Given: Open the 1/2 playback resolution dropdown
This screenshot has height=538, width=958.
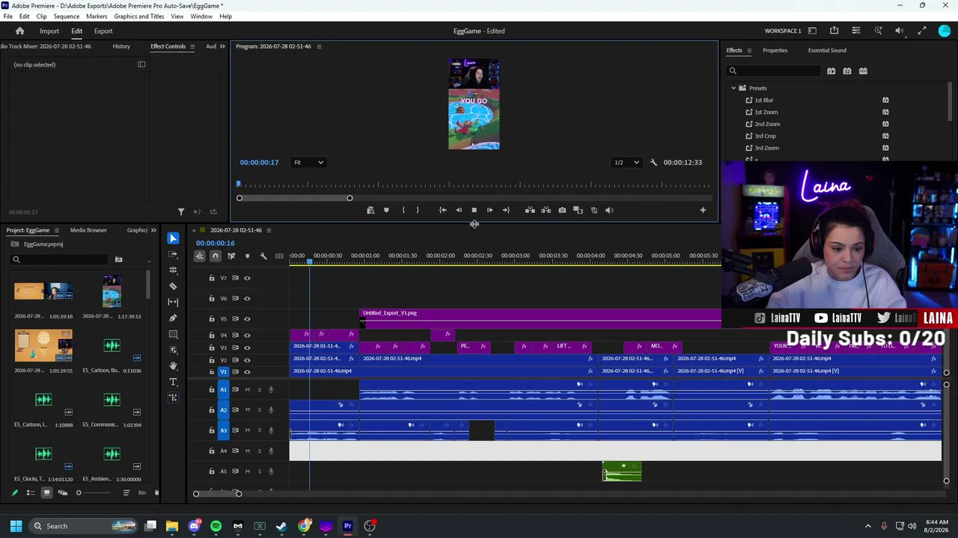Looking at the screenshot, I should pos(626,162).
